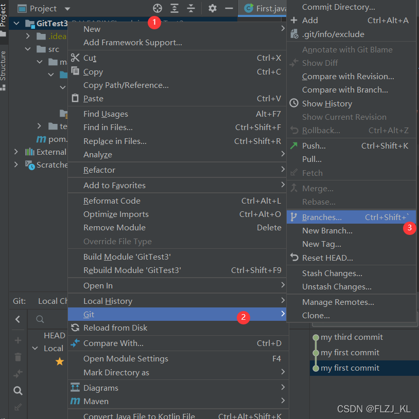The image size is (419, 419).
Task: Select Remove Module
Action: tap(177, 227)
